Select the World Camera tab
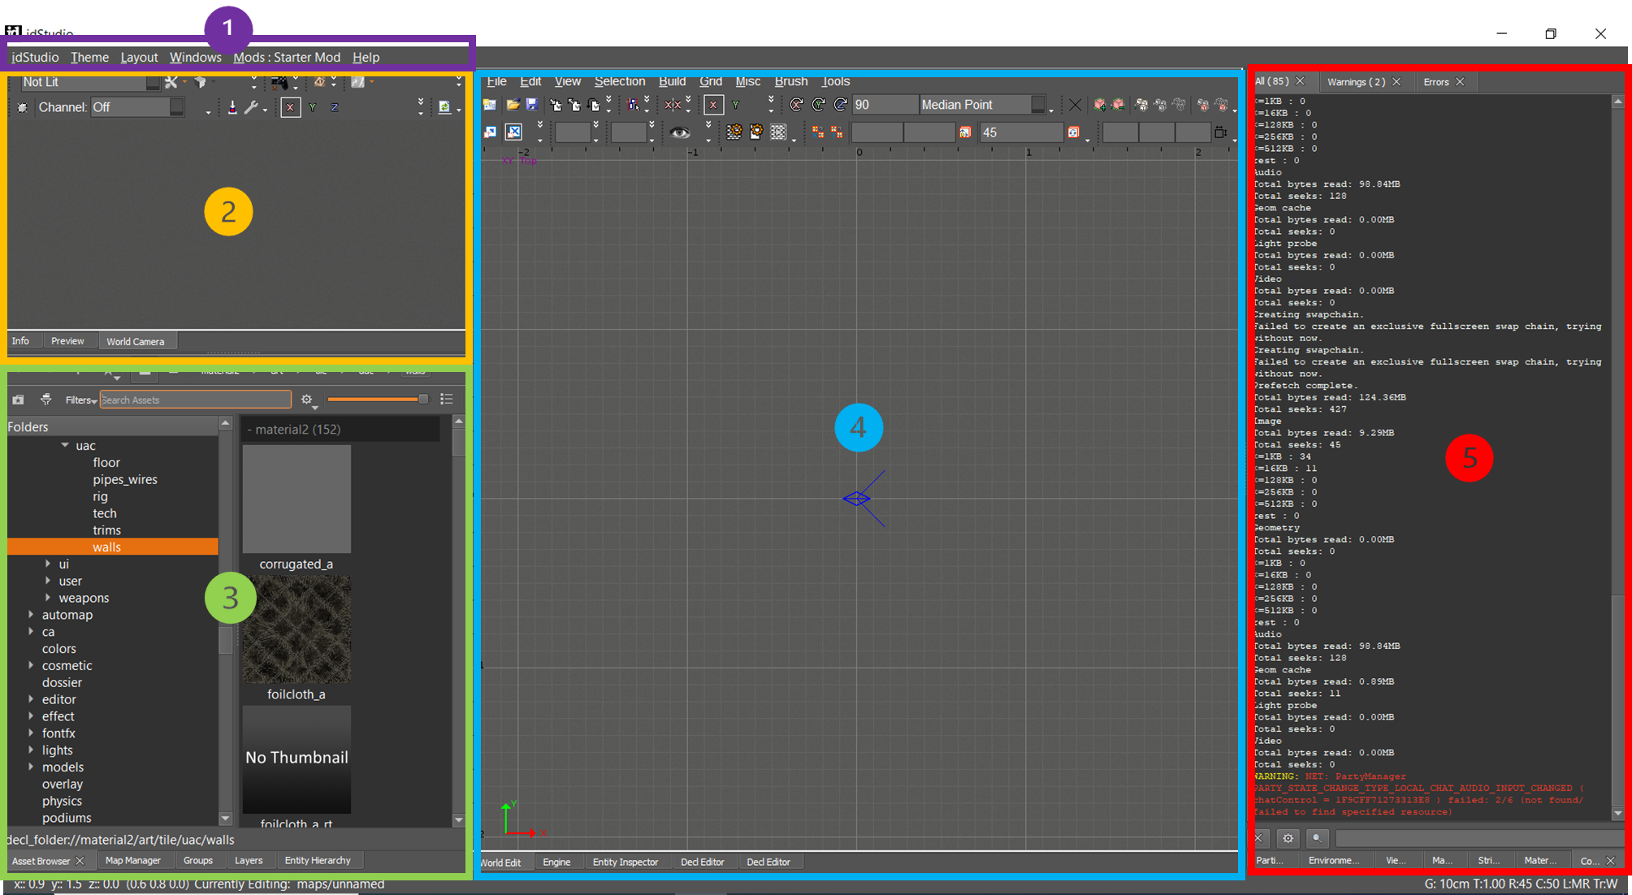Screen dimensions: 1632x895 (135, 341)
